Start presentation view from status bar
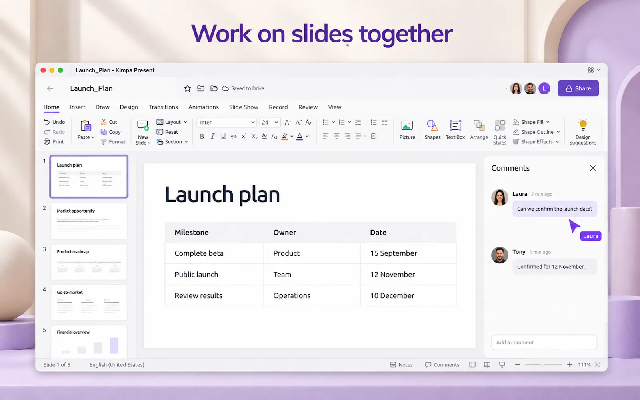The height and width of the screenshot is (400, 640). 502,365
